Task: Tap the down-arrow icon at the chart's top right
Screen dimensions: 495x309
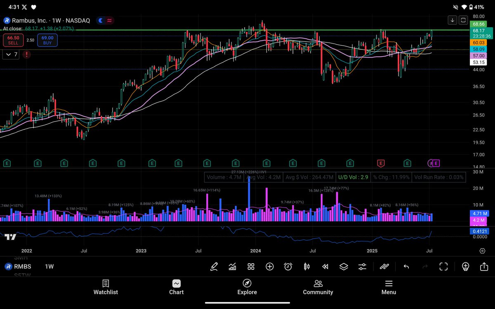Action: (x=453, y=20)
